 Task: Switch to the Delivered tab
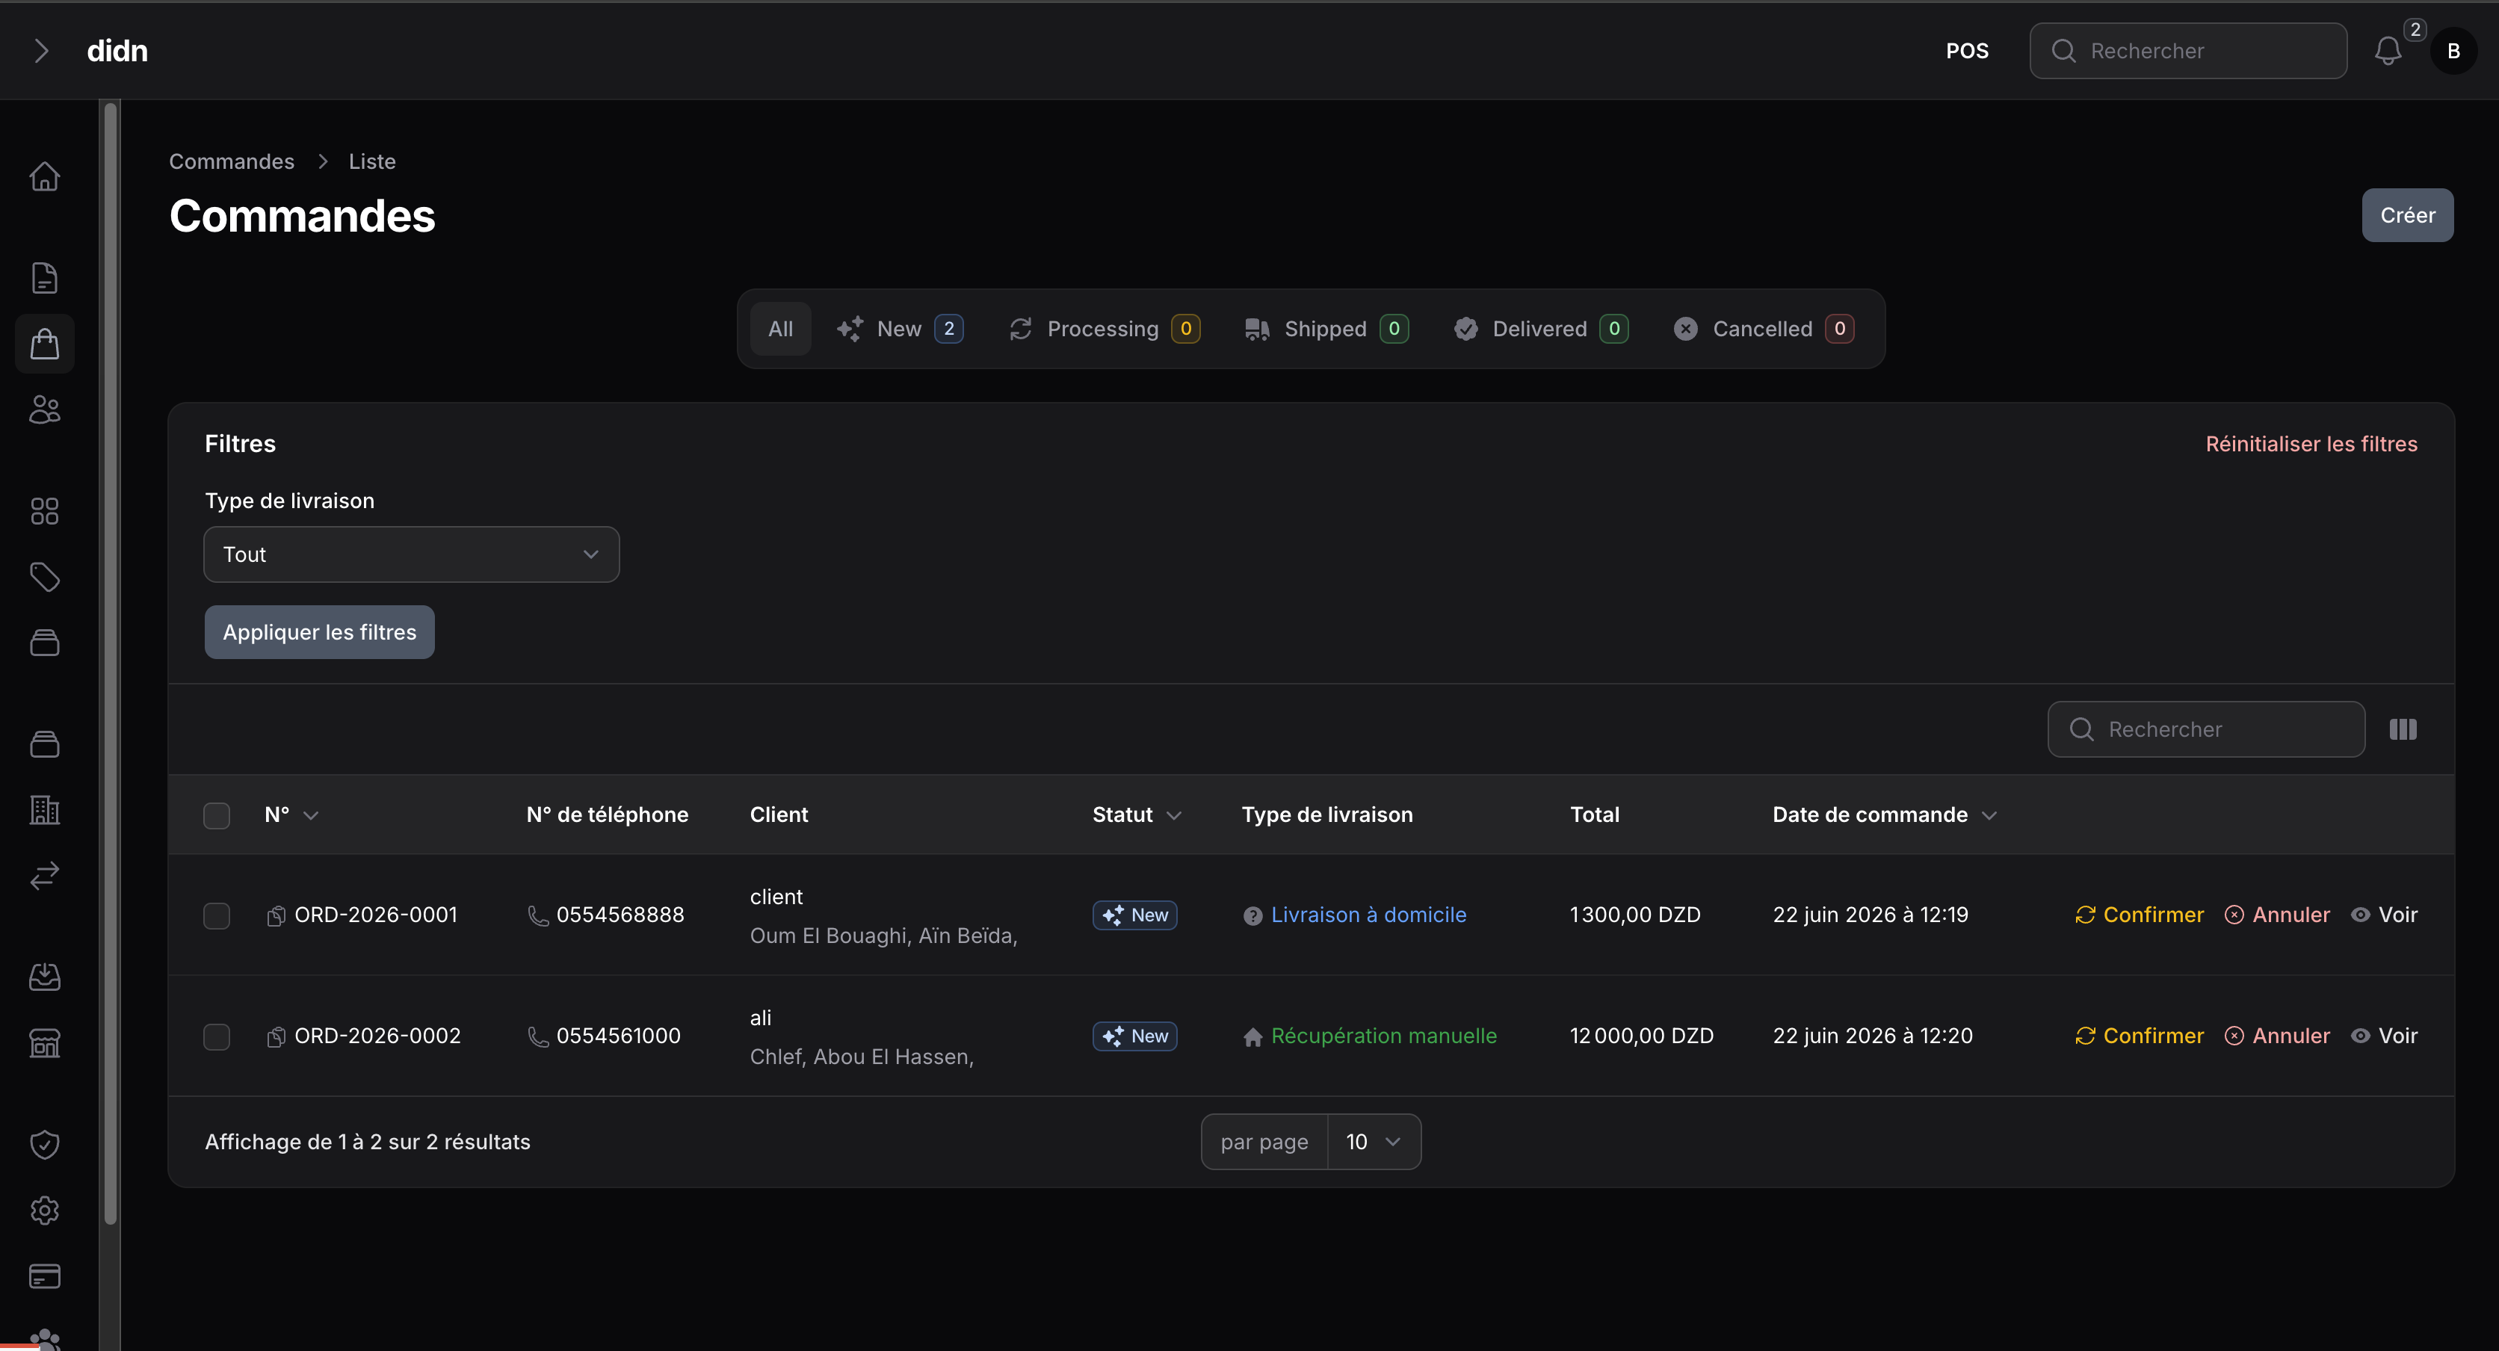[1540, 329]
